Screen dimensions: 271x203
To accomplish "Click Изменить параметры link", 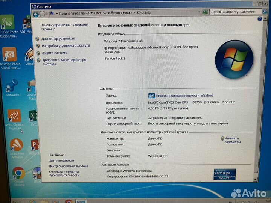I will 232,140.
